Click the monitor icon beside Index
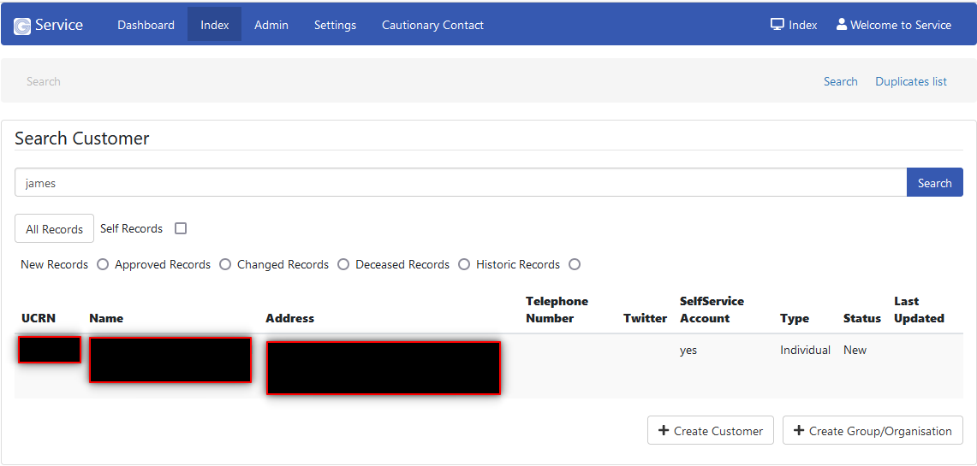The height and width of the screenshot is (466, 977). (x=777, y=24)
